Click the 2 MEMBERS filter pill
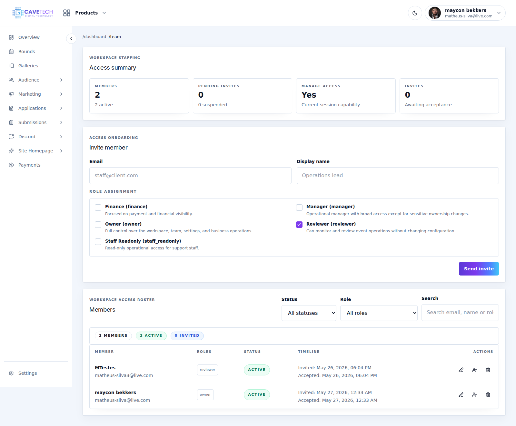The width and height of the screenshot is (516, 426). pyautogui.click(x=113, y=336)
